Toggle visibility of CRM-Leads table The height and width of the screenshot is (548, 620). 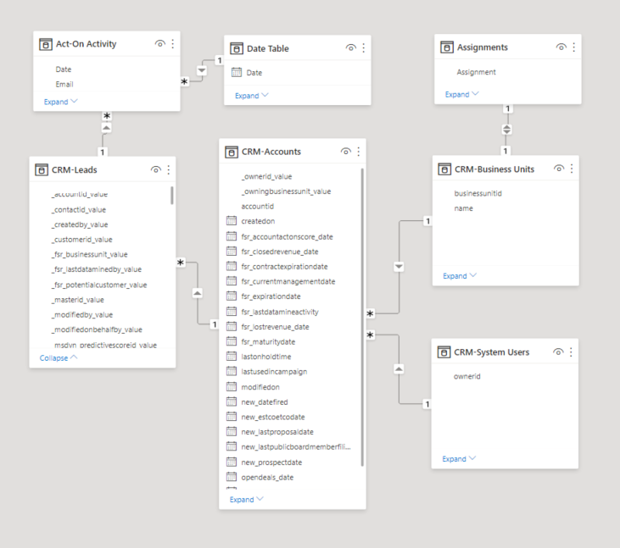click(x=156, y=169)
